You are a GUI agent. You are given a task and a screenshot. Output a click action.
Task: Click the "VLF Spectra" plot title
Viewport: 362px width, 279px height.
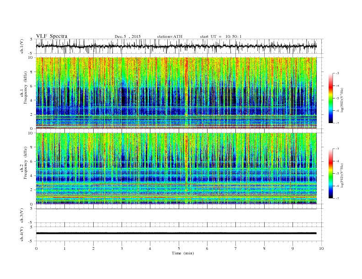tap(52, 36)
